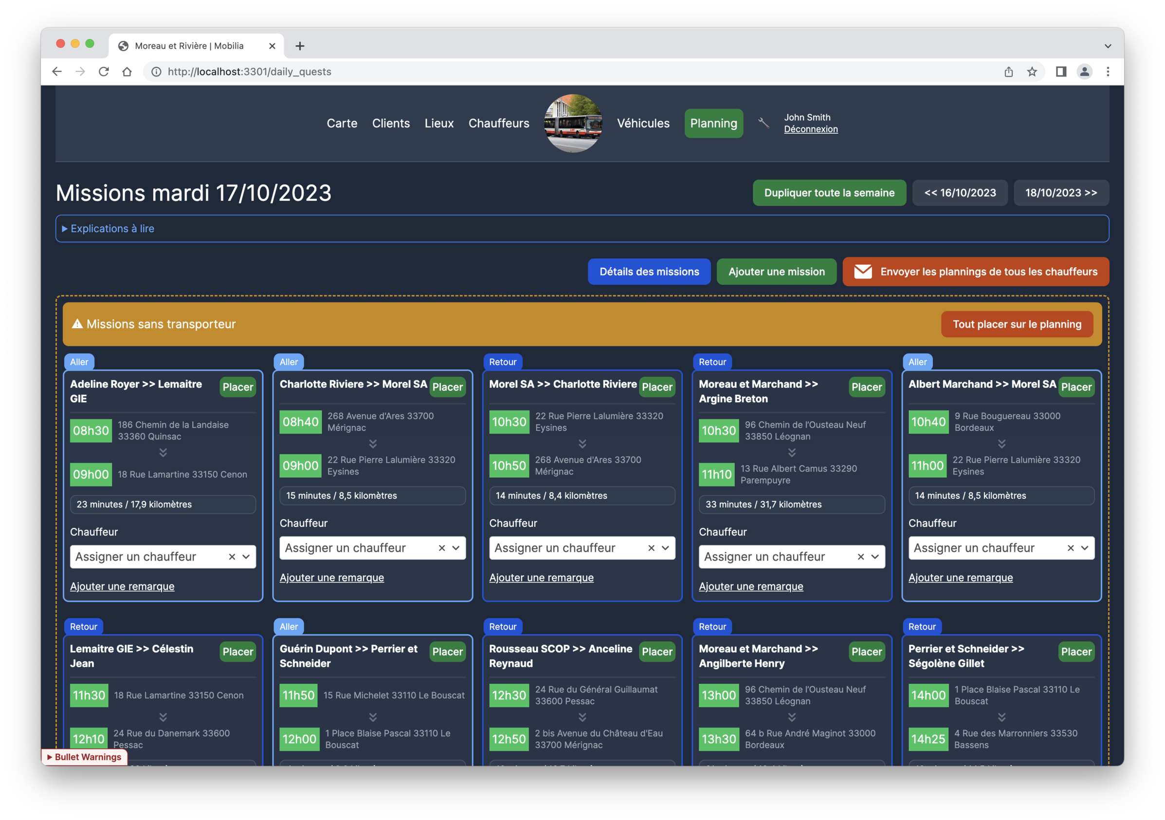
Task: Open chauffeur dropdown for Adeline Royer mission
Action: [246, 557]
